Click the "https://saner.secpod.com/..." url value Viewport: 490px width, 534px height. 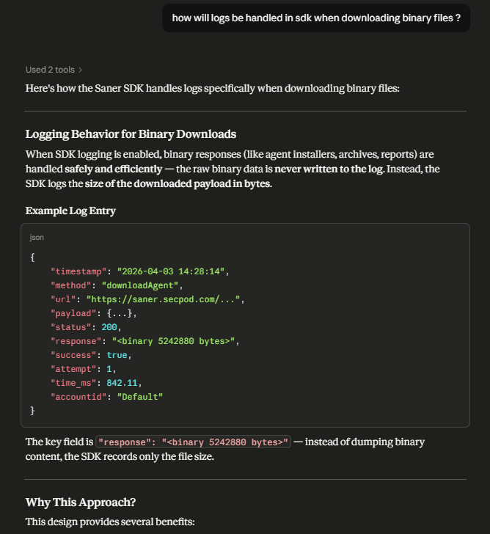[164, 299]
